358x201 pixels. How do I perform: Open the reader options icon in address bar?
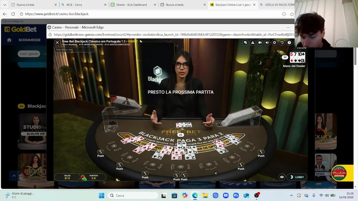click(x=284, y=14)
